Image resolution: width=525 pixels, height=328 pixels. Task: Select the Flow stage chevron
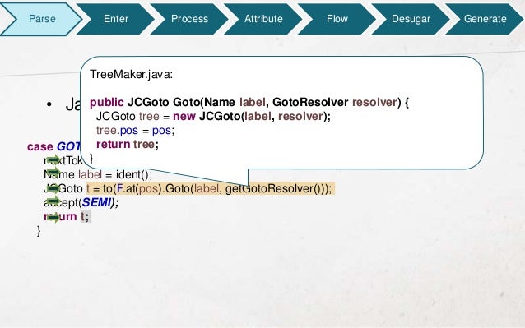coord(337,19)
